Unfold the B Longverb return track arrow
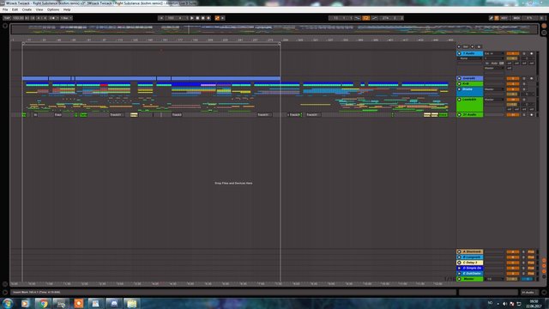 [x=459, y=257]
